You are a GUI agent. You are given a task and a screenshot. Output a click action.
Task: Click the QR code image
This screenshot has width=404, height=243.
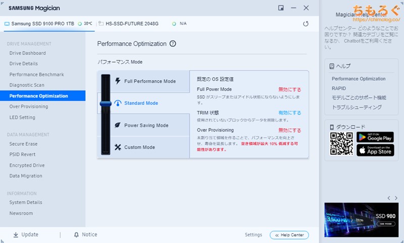point(341,144)
